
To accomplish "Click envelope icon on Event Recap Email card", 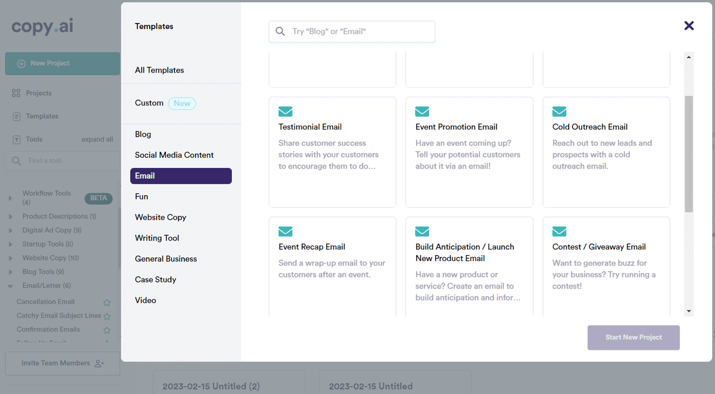I will click(285, 232).
